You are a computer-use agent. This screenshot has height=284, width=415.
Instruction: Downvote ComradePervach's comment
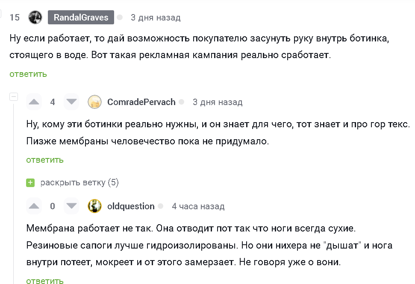click(x=71, y=102)
